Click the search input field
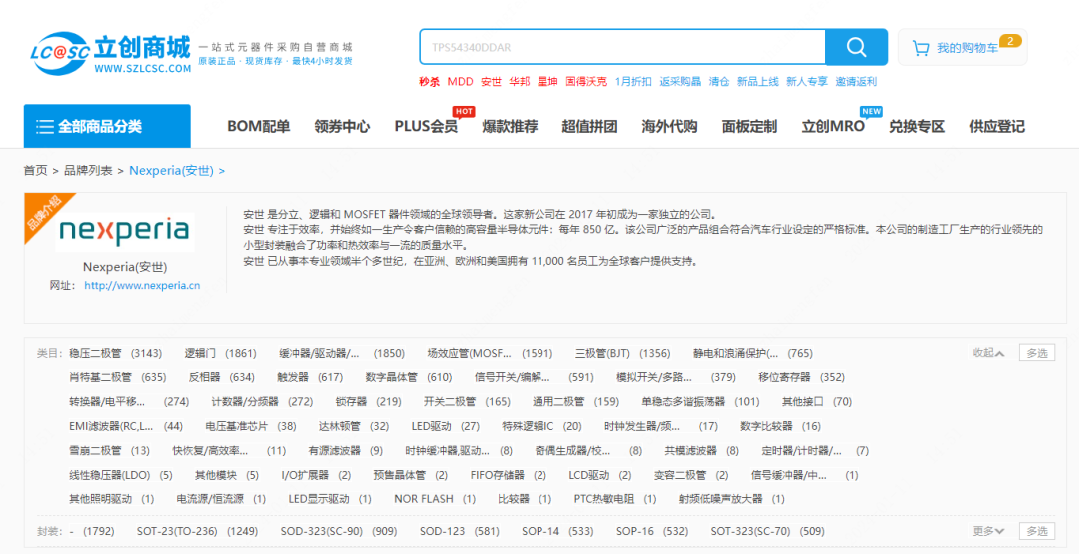Screen dimensions: 1079x554 click(x=621, y=47)
